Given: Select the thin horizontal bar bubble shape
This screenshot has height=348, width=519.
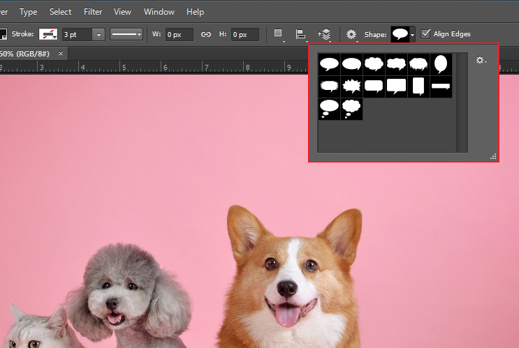Looking at the screenshot, I should point(441,86).
